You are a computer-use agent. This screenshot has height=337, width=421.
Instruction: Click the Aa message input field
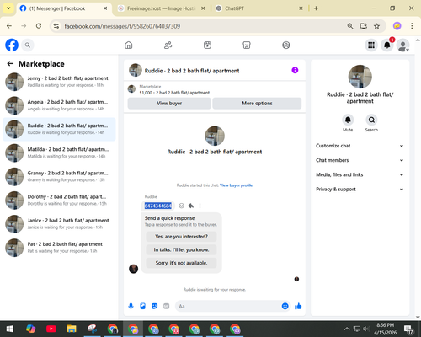pos(228,306)
